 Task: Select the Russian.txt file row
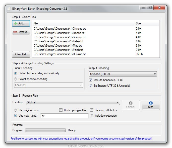[x=96, y=54]
